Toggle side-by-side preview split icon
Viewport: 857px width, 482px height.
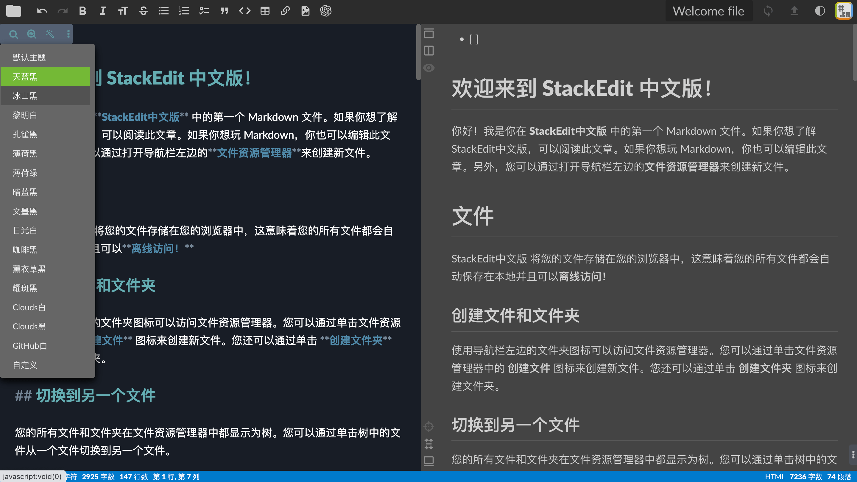(429, 51)
